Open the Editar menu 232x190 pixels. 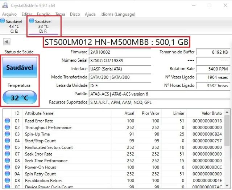pyautogui.click(x=27, y=14)
